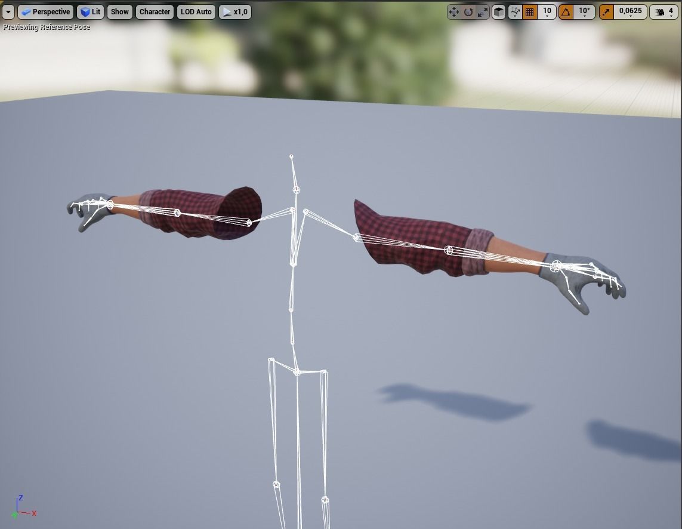Open the x1,0 playback speed menu

(235, 12)
